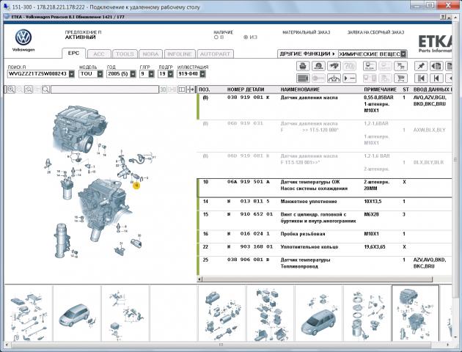This screenshot has width=462, height=352.
Task: Click the VIN field WVGZZZ1TZ5W088243
Action: coord(37,74)
